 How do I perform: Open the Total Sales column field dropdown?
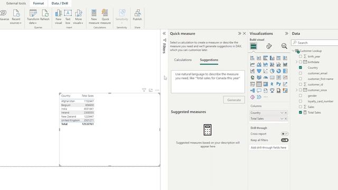[281, 118]
